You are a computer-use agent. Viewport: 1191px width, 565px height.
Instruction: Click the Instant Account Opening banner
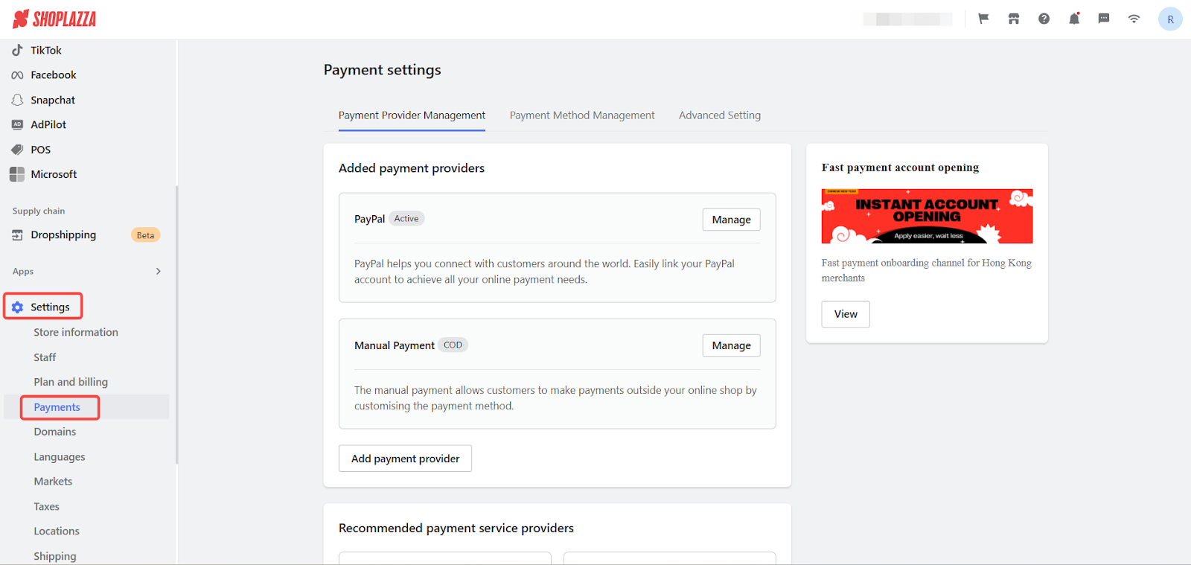[x=927, y=216]
